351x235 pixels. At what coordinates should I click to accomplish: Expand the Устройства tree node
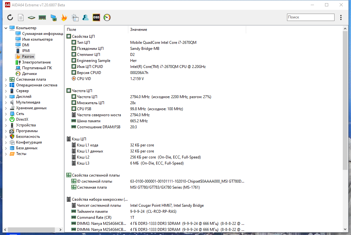pyautogui.click(x=6, y=125)
